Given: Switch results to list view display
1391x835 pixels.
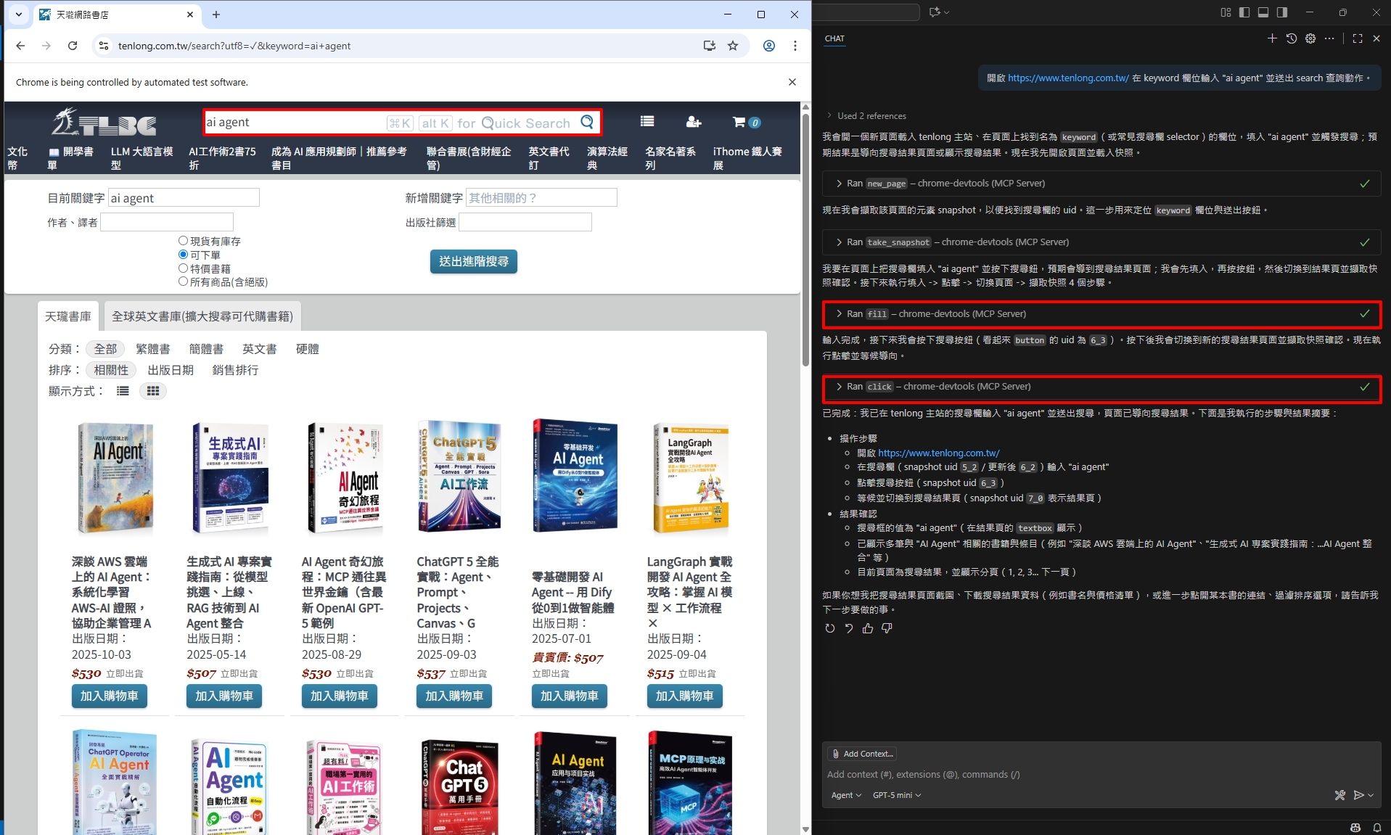Looking at the screenshot, I should (123, 391).
